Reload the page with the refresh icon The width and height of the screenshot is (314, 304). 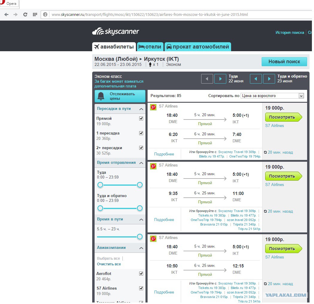coord(25,14)
